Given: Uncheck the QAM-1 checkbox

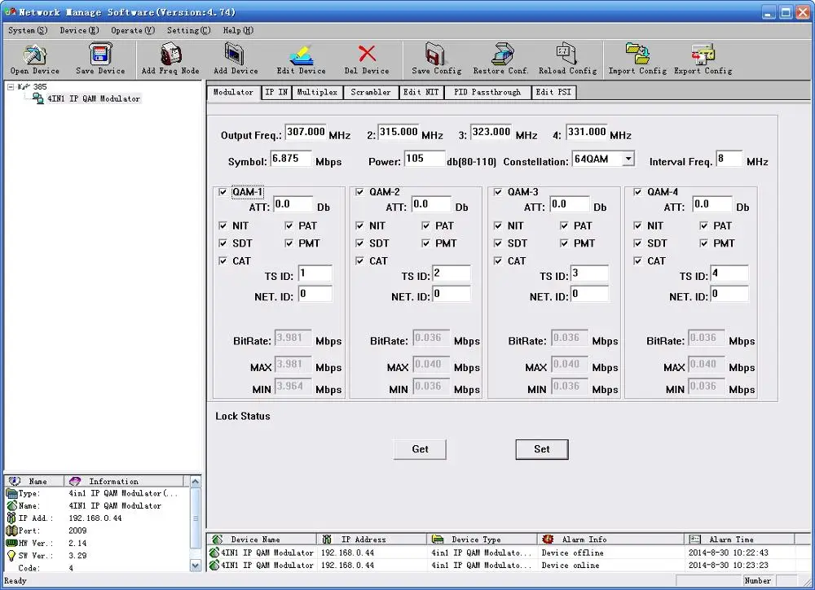Looking at the screenshot, I should [x=223, y=193].
